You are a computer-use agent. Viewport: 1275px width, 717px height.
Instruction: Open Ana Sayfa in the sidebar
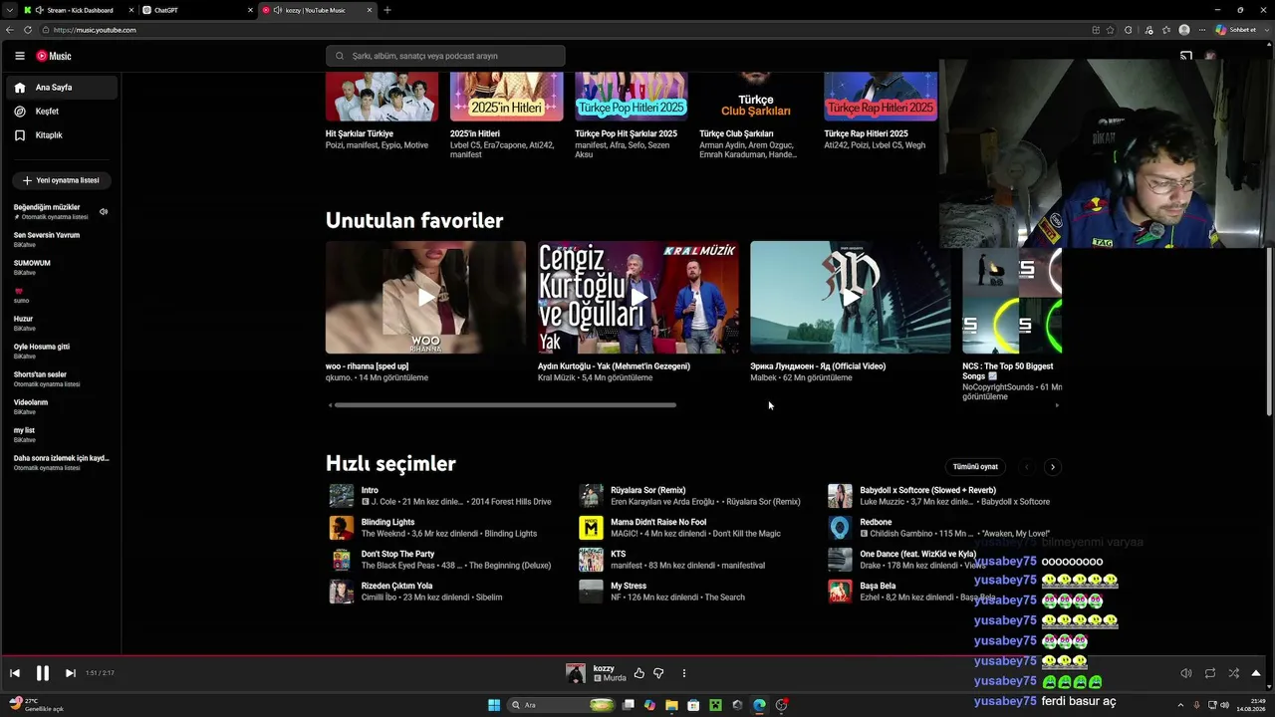coord(62,88)
